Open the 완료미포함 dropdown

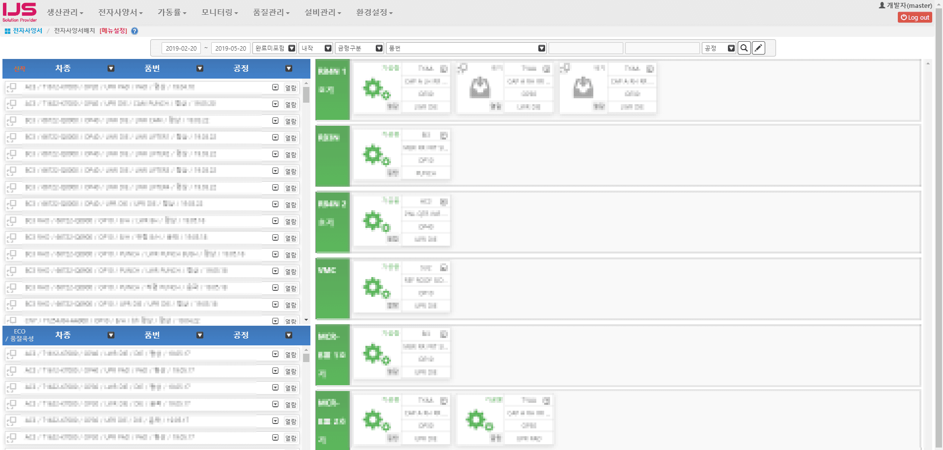click(x=292, y=48)
